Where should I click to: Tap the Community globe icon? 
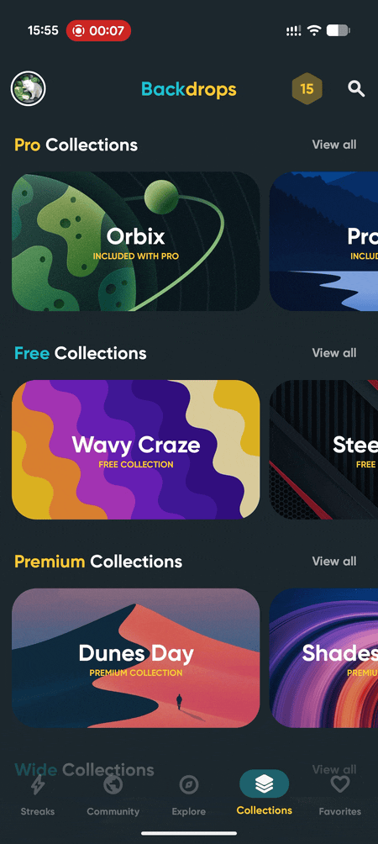(x=113, y=784)
